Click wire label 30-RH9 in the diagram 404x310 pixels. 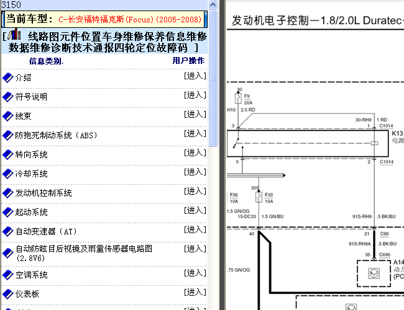(364, 120)
